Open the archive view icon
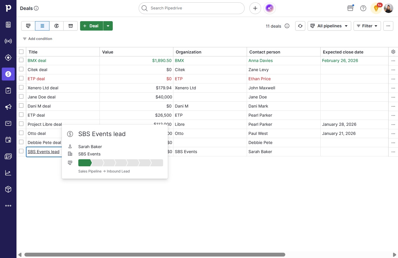 [x=71, y=26]
